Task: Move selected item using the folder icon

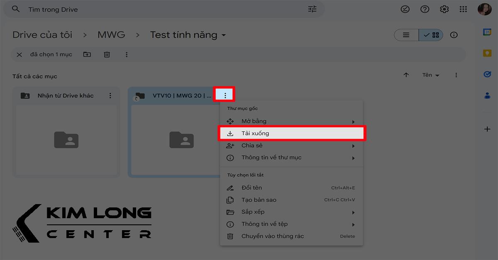Action: [x=87, y=54]
